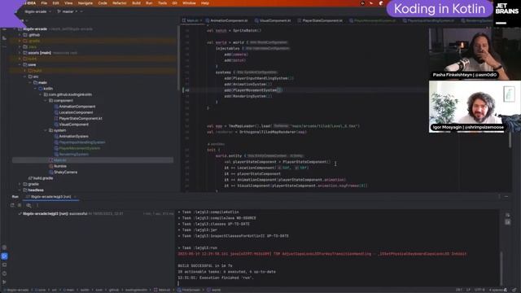This screenshot has height=293, width=521.
Task: Collapse the component package
Action: 46,101
